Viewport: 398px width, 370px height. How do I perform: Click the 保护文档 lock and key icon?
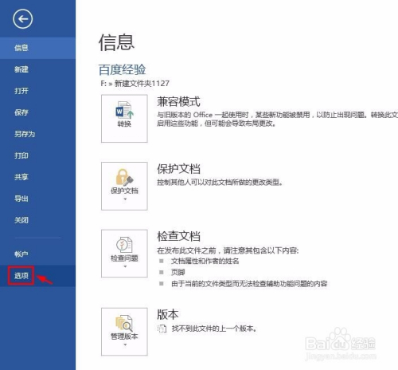pos(124,177)
